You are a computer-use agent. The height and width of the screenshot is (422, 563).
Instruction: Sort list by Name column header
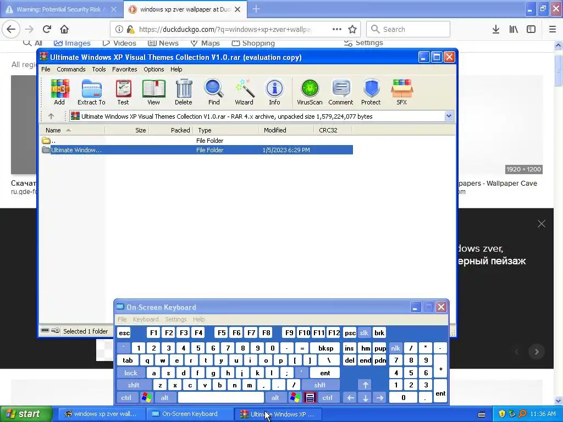pyautogui.click(x=72, y=130)
